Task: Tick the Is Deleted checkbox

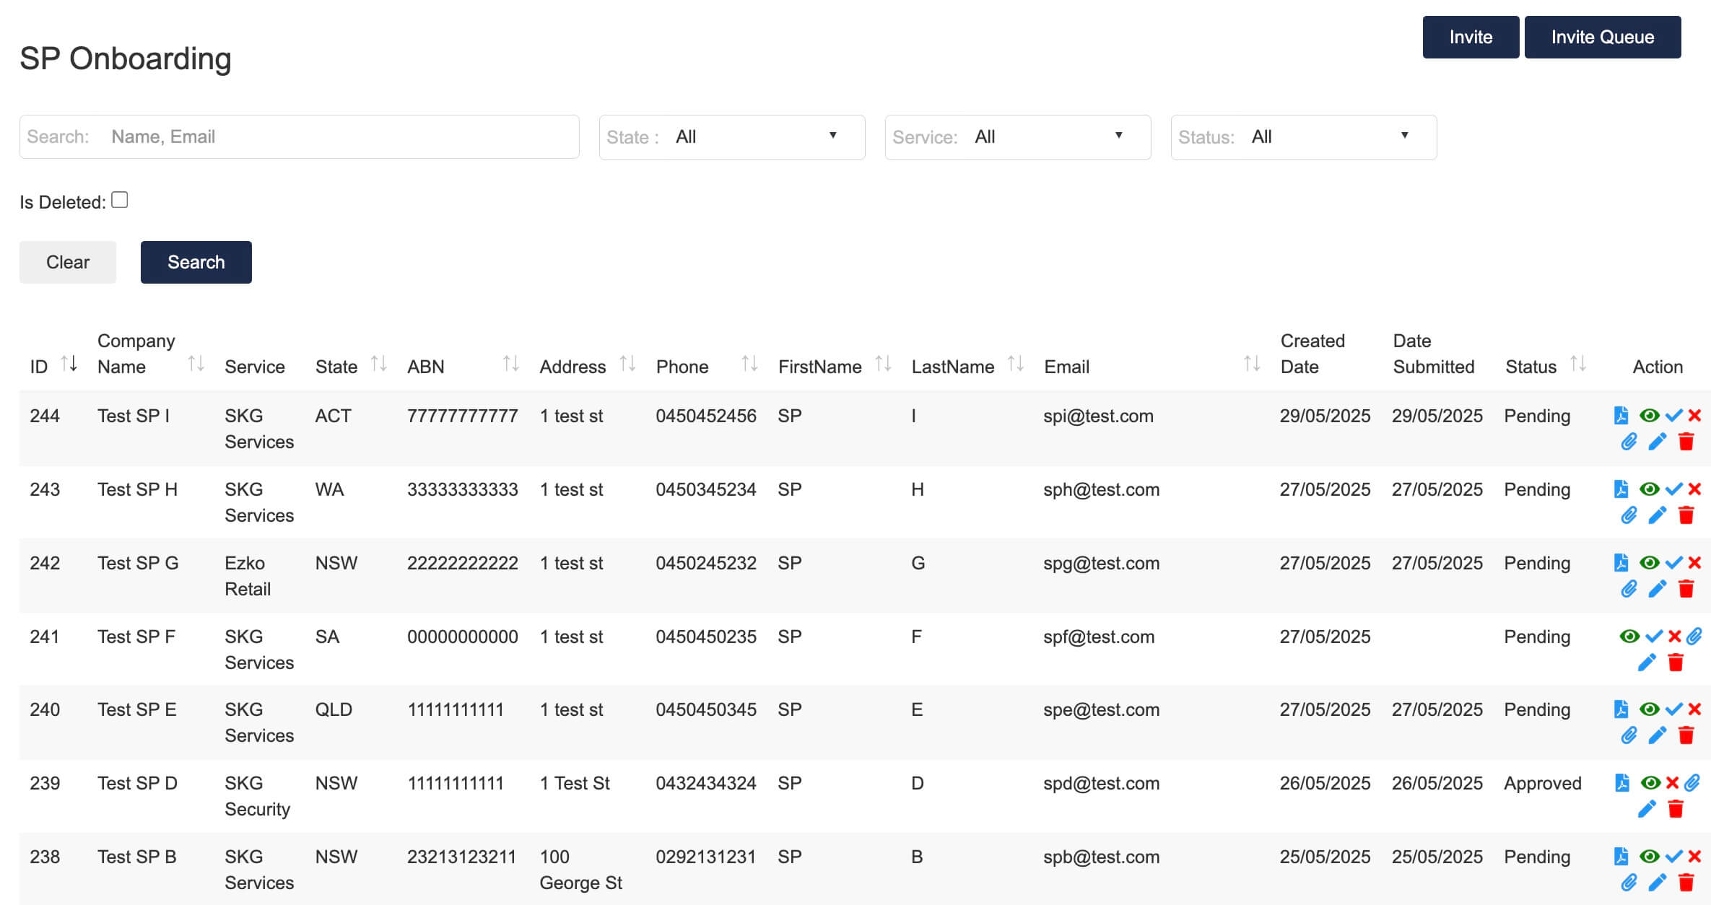Action: point(120,200)
